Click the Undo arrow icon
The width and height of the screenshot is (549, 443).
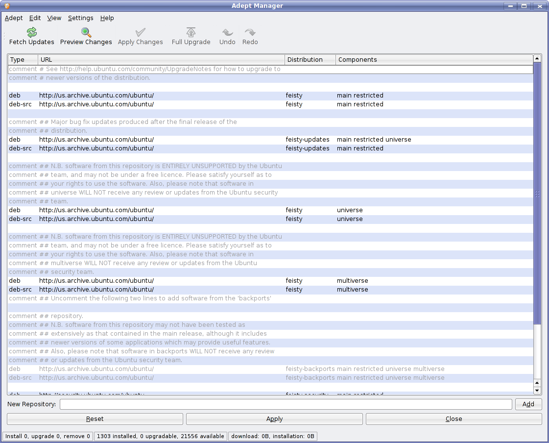pos(227,33)
